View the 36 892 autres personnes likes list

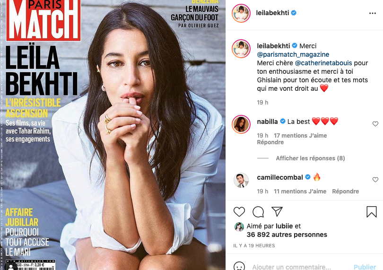[287, 235]
